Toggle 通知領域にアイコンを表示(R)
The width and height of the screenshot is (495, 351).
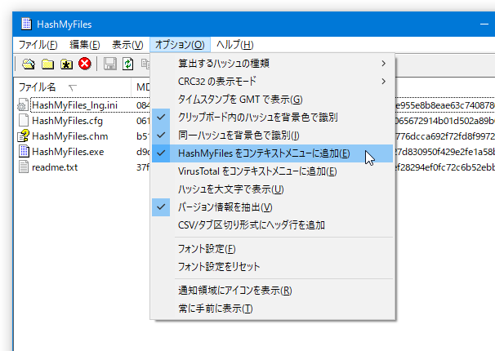pyautogui.click(x=273, y=291)
